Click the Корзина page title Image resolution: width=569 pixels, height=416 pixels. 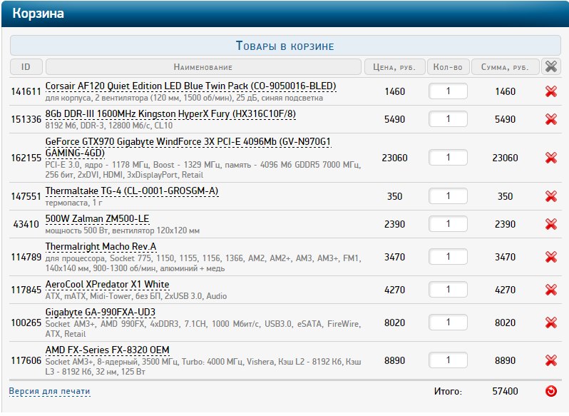pyautogui.click(x=38, y=14)
